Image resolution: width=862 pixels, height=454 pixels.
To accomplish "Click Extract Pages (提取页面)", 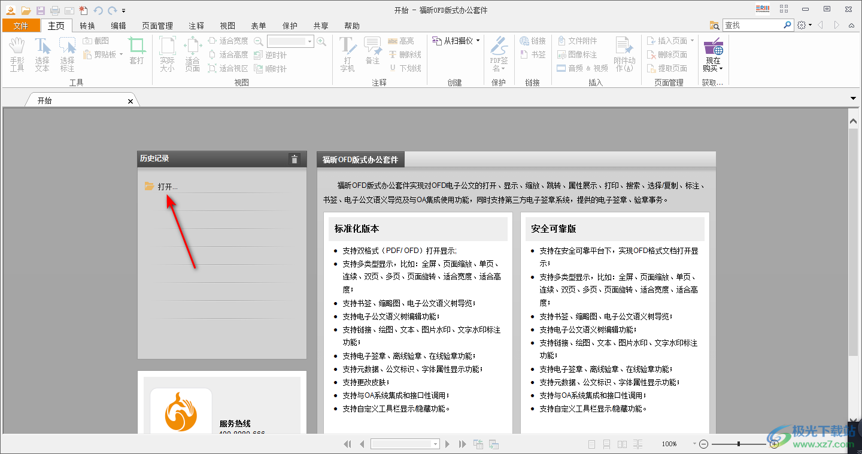I will (x=667, y=68).
